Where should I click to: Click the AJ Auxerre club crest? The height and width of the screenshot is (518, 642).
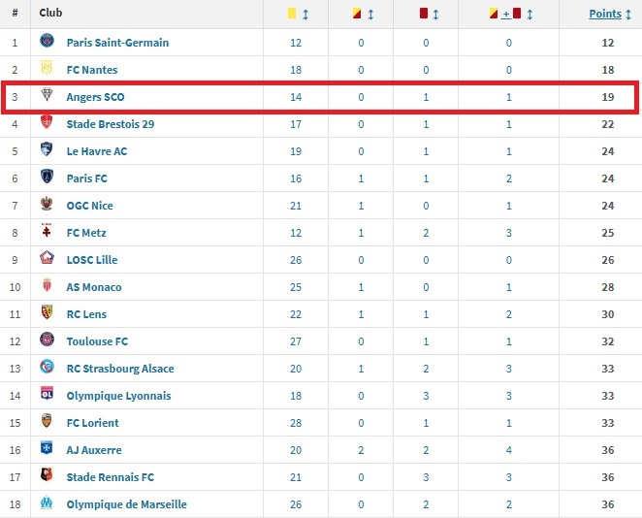[47, 449]
